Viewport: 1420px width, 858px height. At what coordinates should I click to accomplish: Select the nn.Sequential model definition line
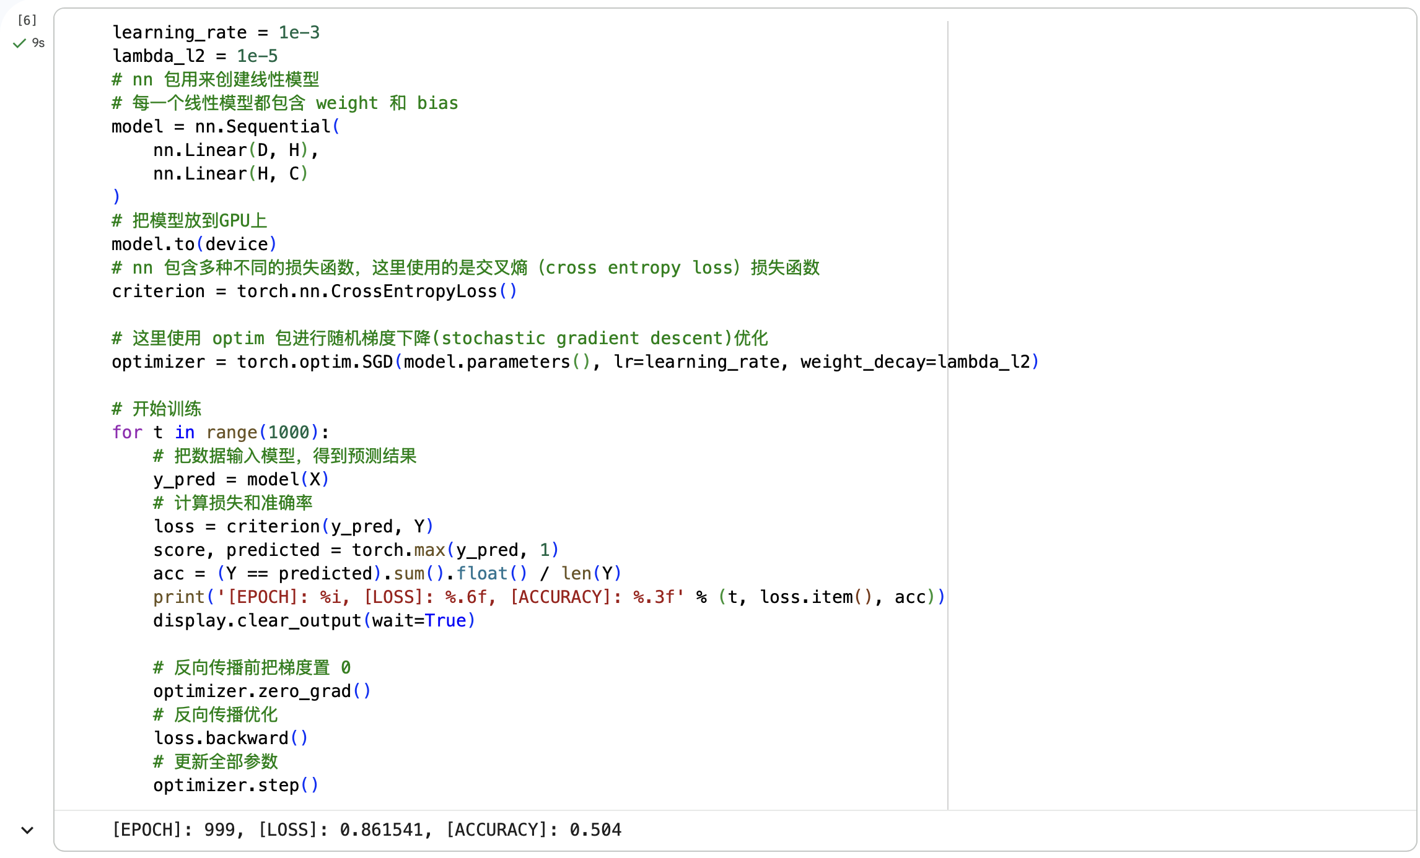pyautogui.click(x=225, y=126)
